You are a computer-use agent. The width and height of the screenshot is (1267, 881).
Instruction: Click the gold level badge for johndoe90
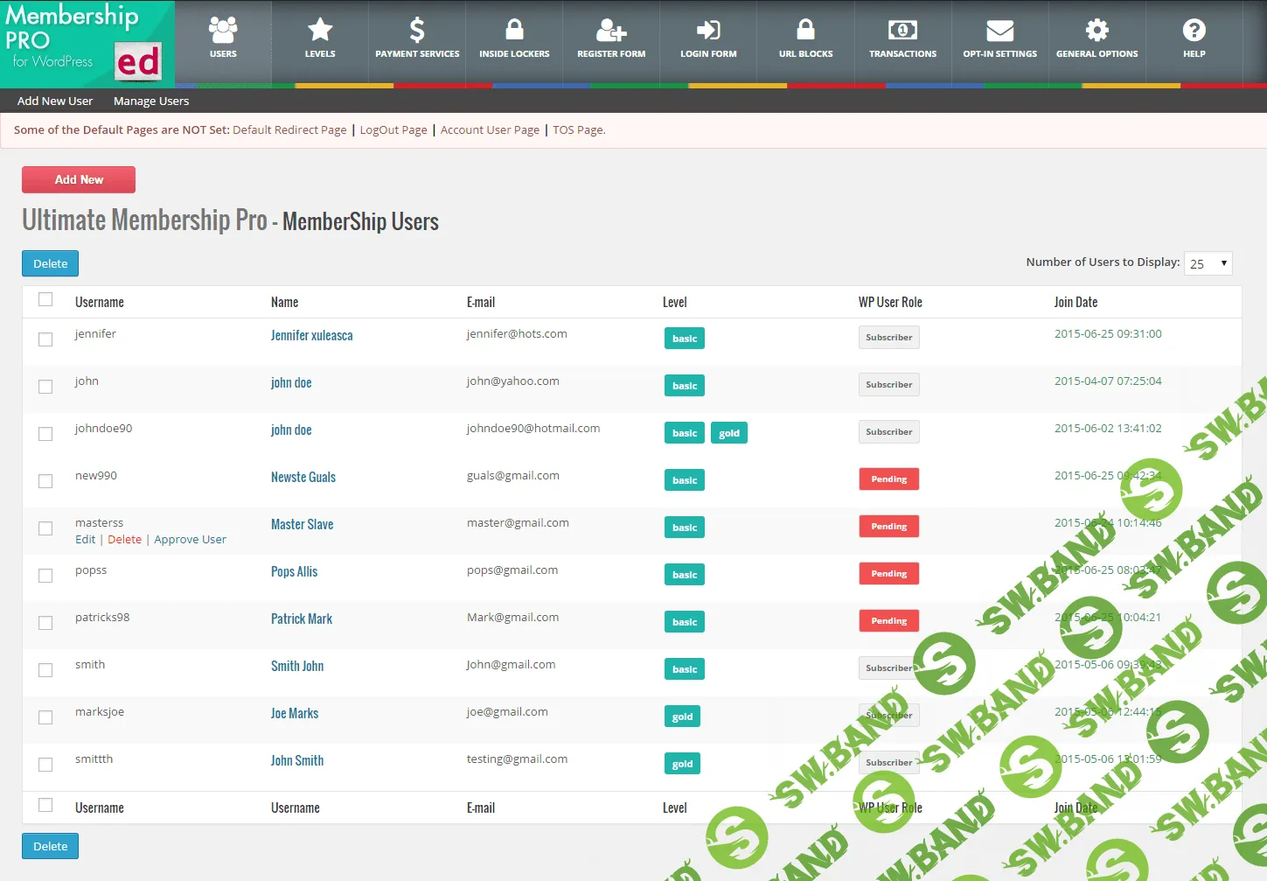tap(729, 433)
